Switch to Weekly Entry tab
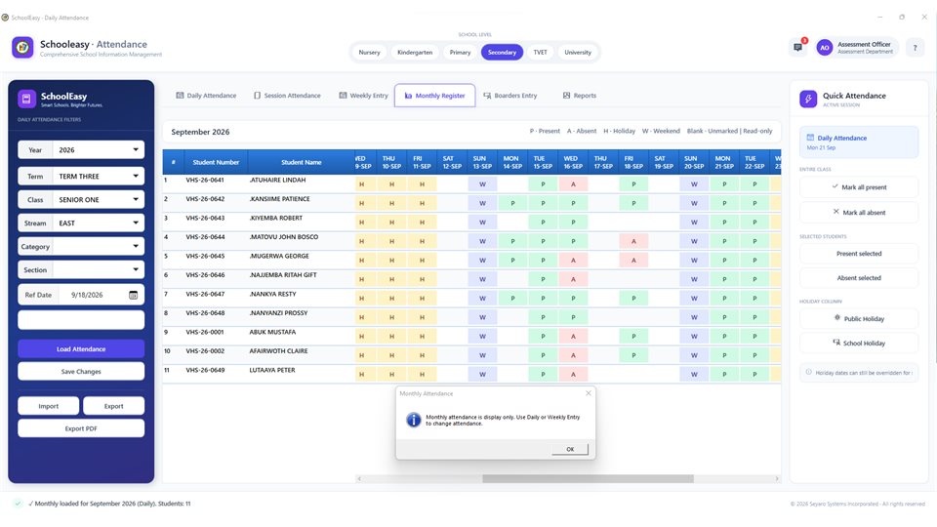The width and height of the screenshot is (937, 527). (364, 96)
